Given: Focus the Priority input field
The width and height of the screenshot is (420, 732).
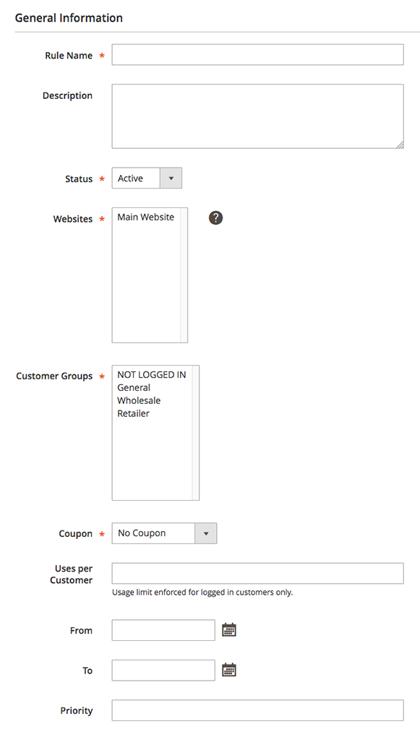Looking at the screenshot, I should click(258, 710).
